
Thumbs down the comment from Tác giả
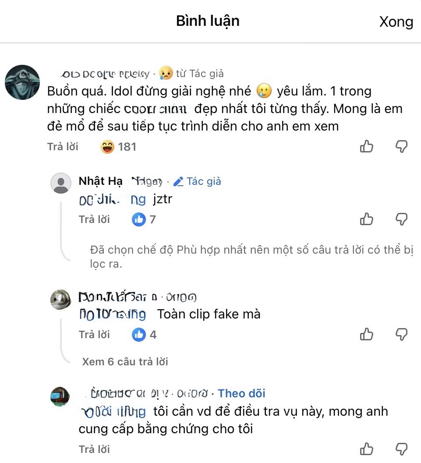pos(402,147)
